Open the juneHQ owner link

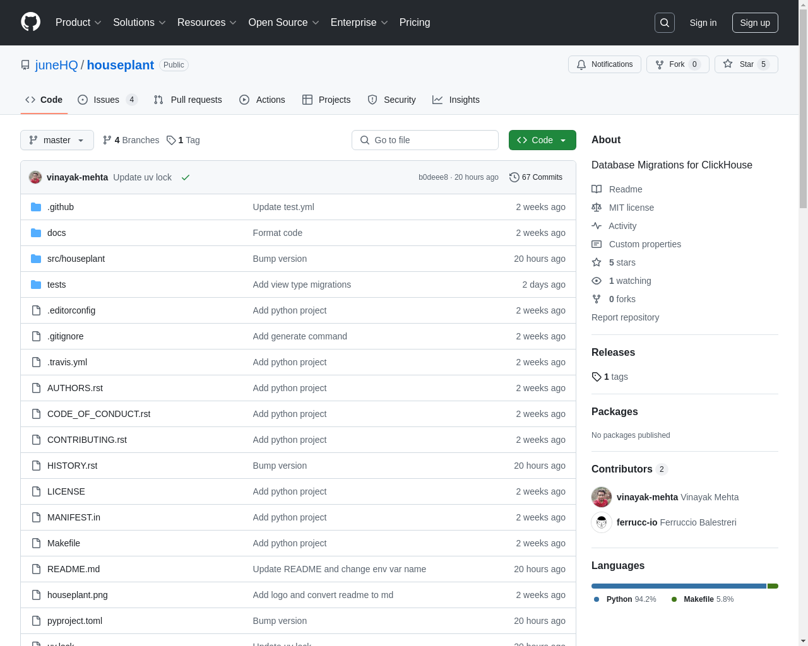pos(56,65)
